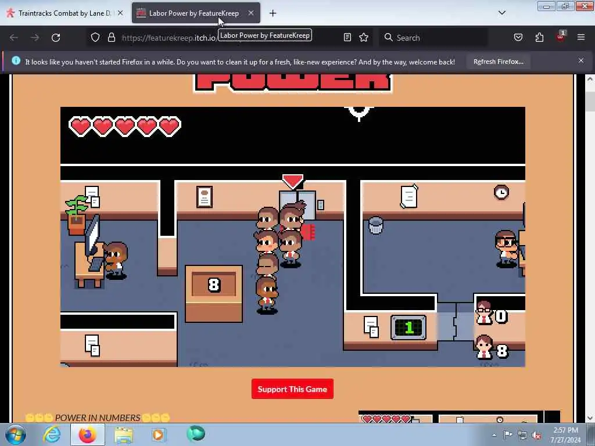Open the Firefox application menu
The width and height of the screenshot is (595, 446).
580,37
